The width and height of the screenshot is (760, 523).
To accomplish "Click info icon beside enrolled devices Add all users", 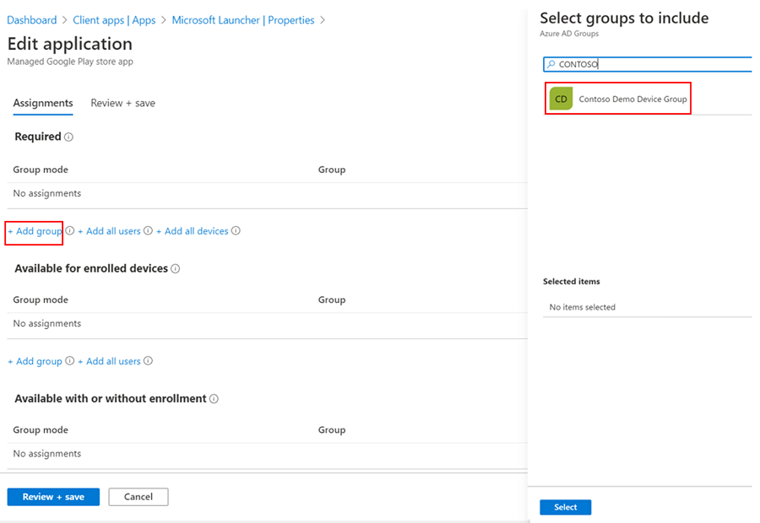I will pyautogui.click(x=148, y=361).
